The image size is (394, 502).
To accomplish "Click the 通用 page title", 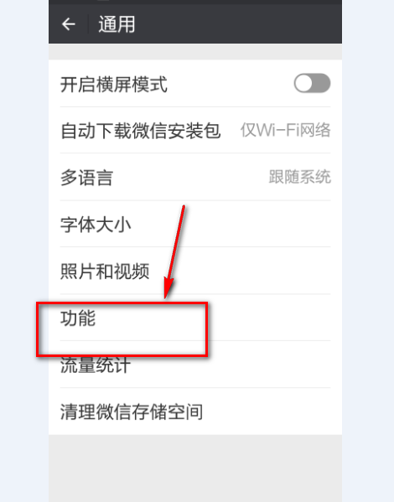I will [x=117, y=24].
